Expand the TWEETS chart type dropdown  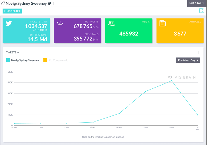12,52
